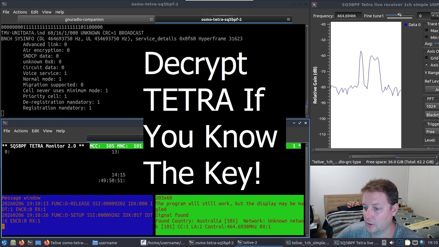This screenshot has height=247, width=439.
Task: Click the 'Signal found' message line
Action: pos(172,215)
